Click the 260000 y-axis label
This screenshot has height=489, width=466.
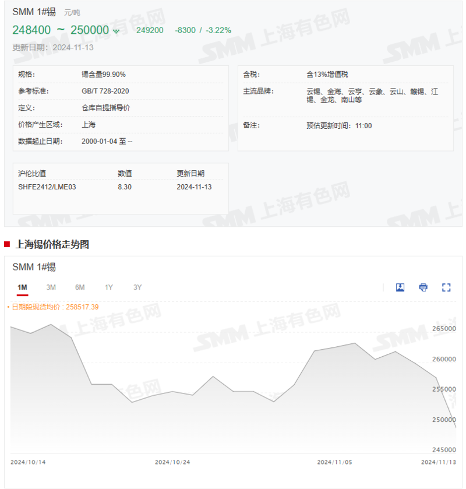coord(444,359)
